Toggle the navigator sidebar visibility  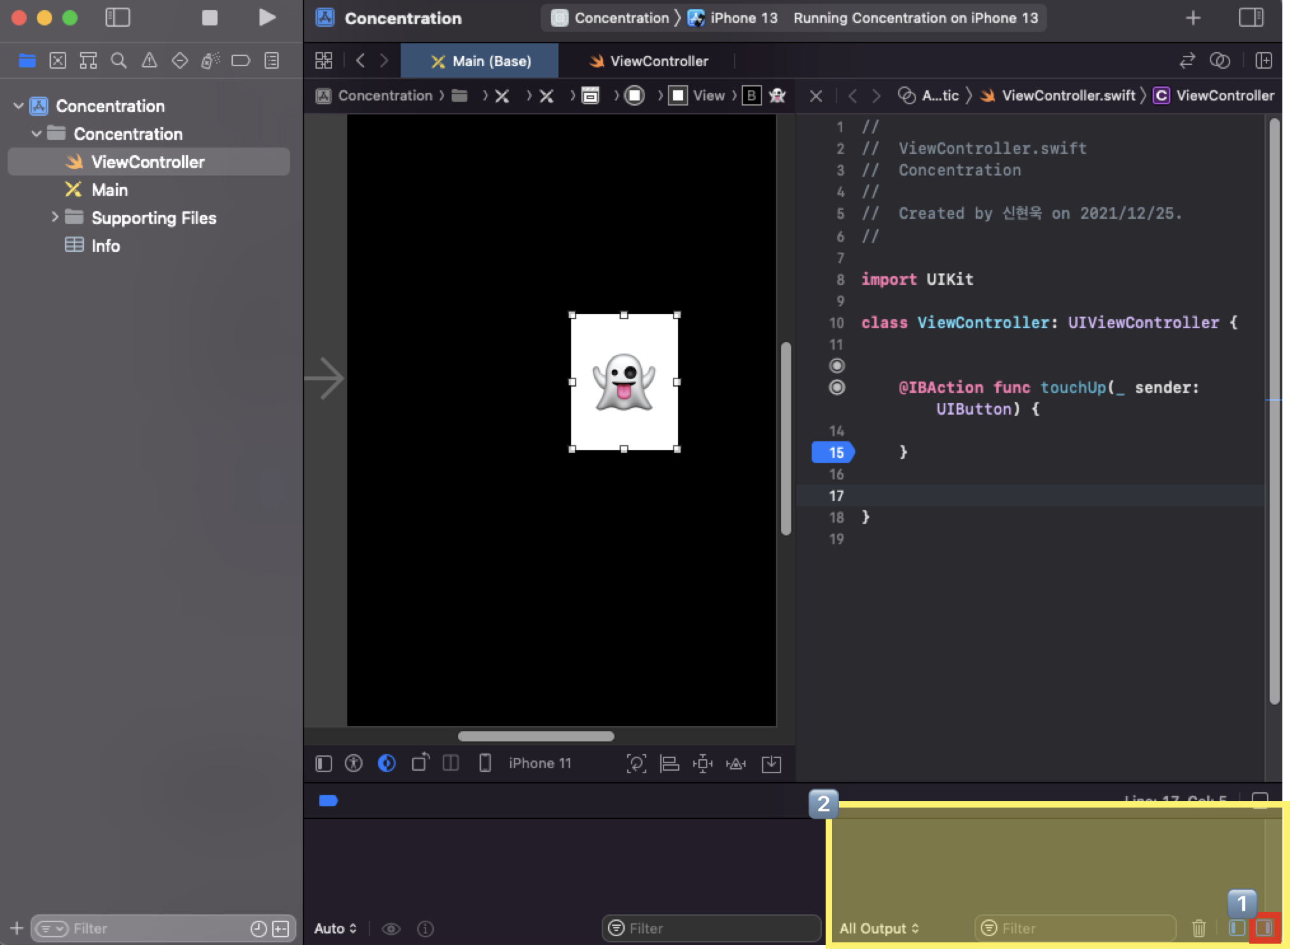tap(117, 18)
